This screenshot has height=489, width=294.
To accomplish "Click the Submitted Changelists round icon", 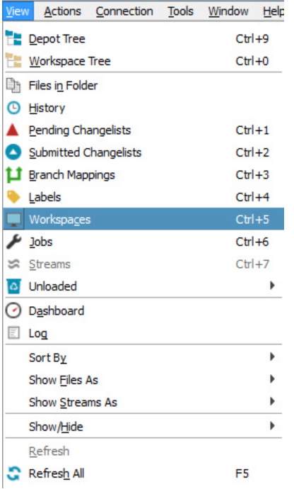I will click(x=13, y=152).
